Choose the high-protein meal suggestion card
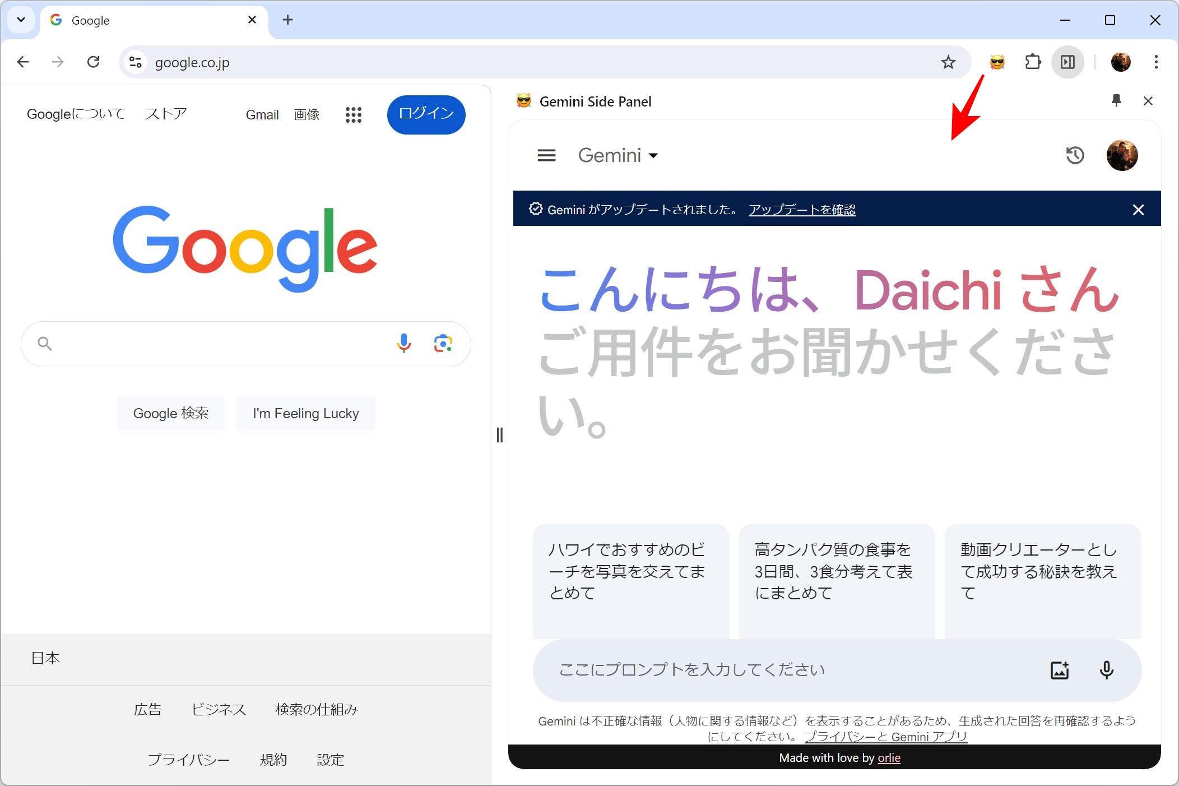Image resolution: width=1179 pixels, height=786 pixels. point(837,581)
